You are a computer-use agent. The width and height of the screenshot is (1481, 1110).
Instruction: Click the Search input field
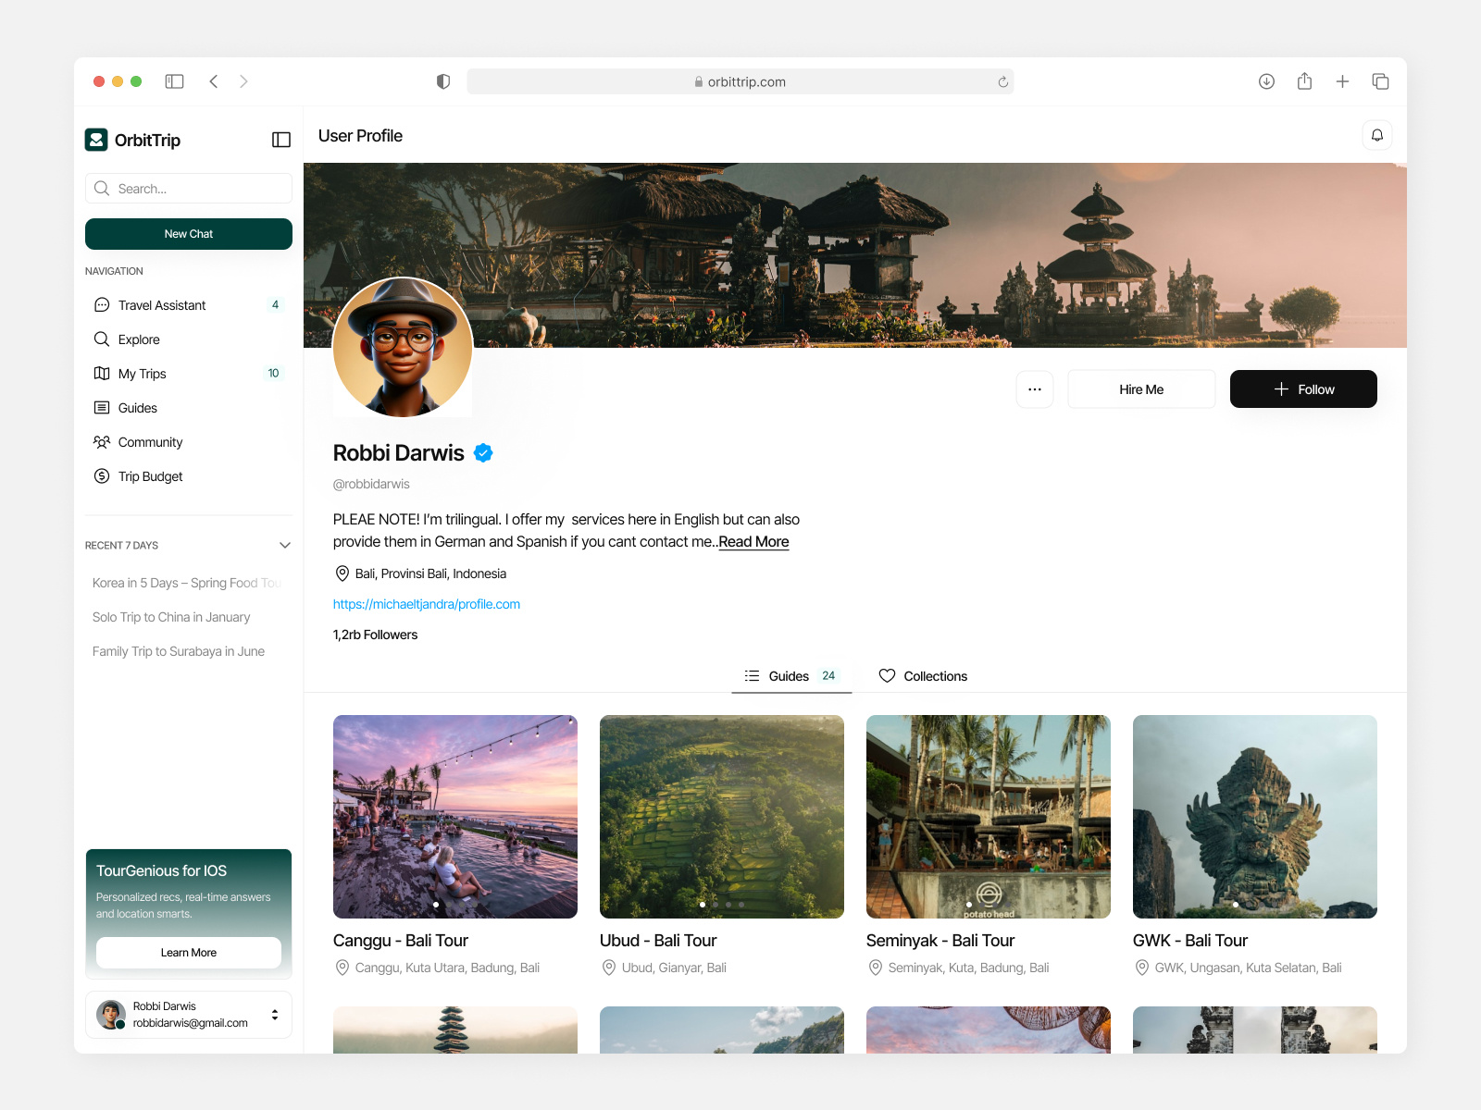point(189,188)
